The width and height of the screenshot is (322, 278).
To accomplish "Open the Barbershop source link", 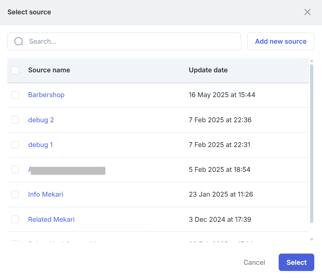I will (46, 95).
